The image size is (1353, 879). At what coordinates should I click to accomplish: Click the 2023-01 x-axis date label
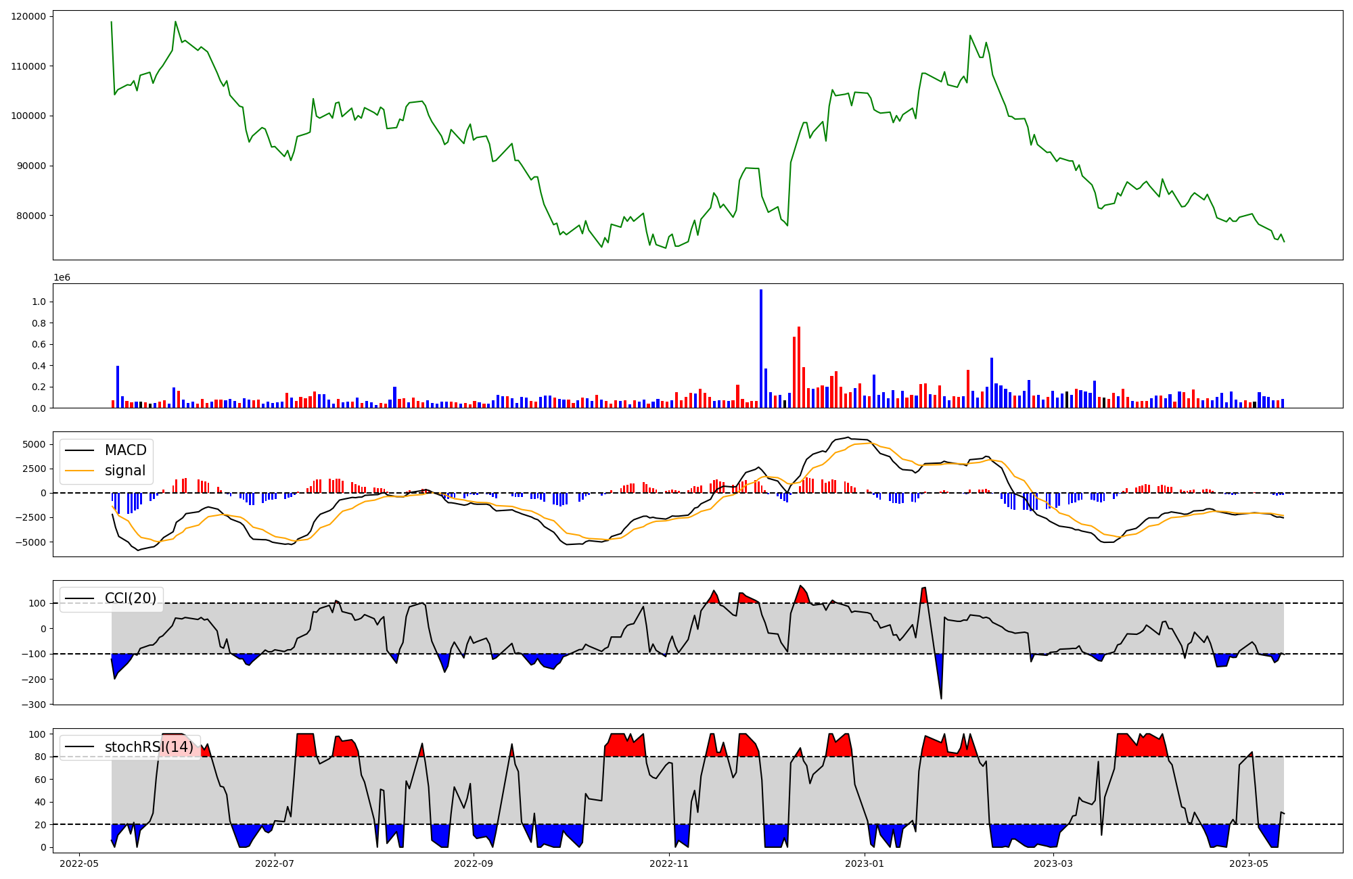865,863
